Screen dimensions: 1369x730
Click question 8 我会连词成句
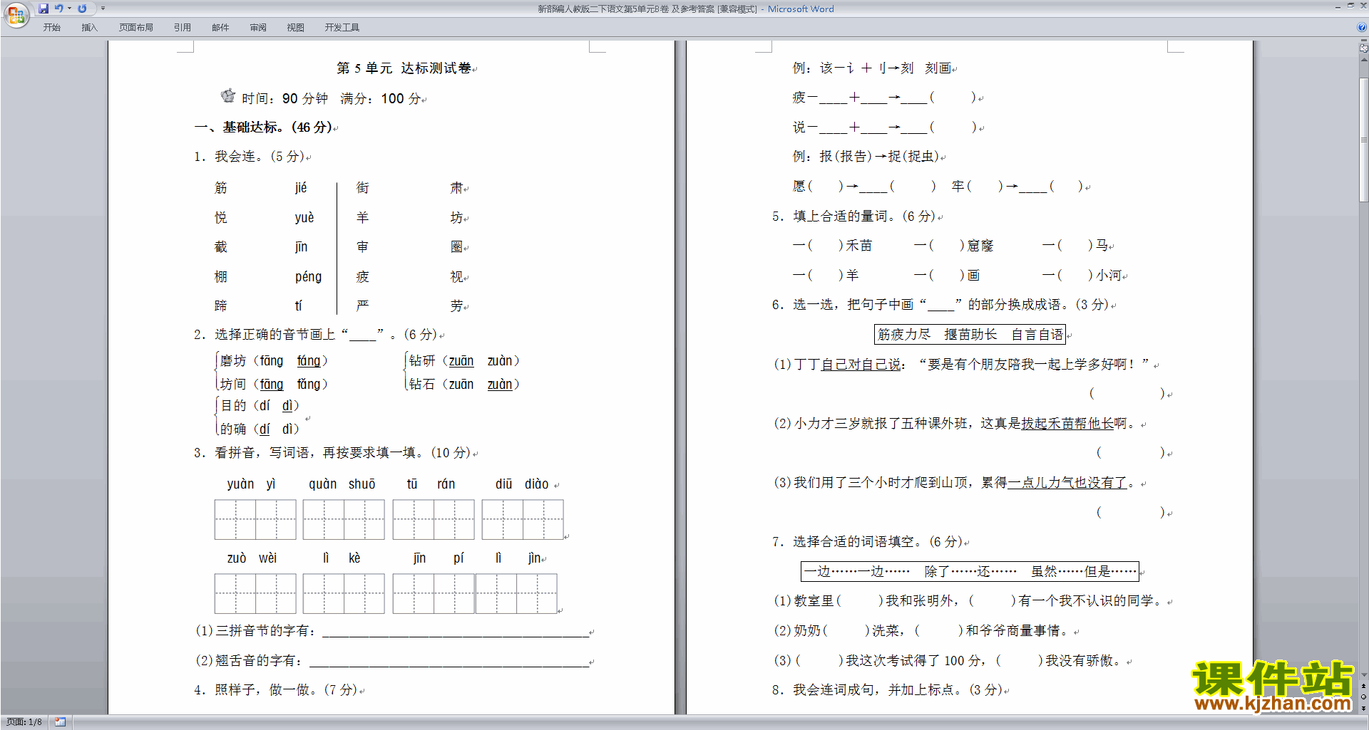[x=887, y=690]
